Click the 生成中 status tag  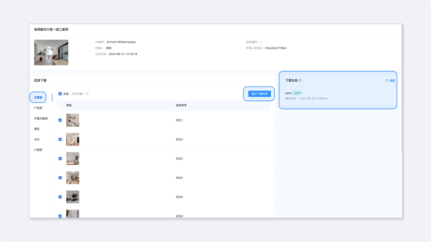click(297, 93)
